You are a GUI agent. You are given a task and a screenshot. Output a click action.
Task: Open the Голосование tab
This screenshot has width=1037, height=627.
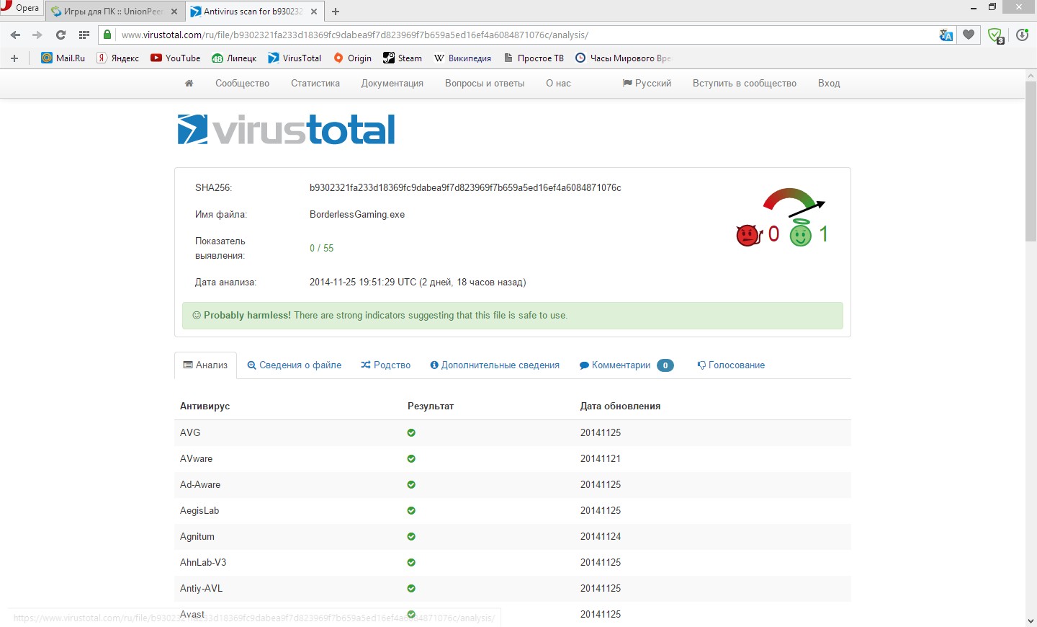tap(731, 365)
